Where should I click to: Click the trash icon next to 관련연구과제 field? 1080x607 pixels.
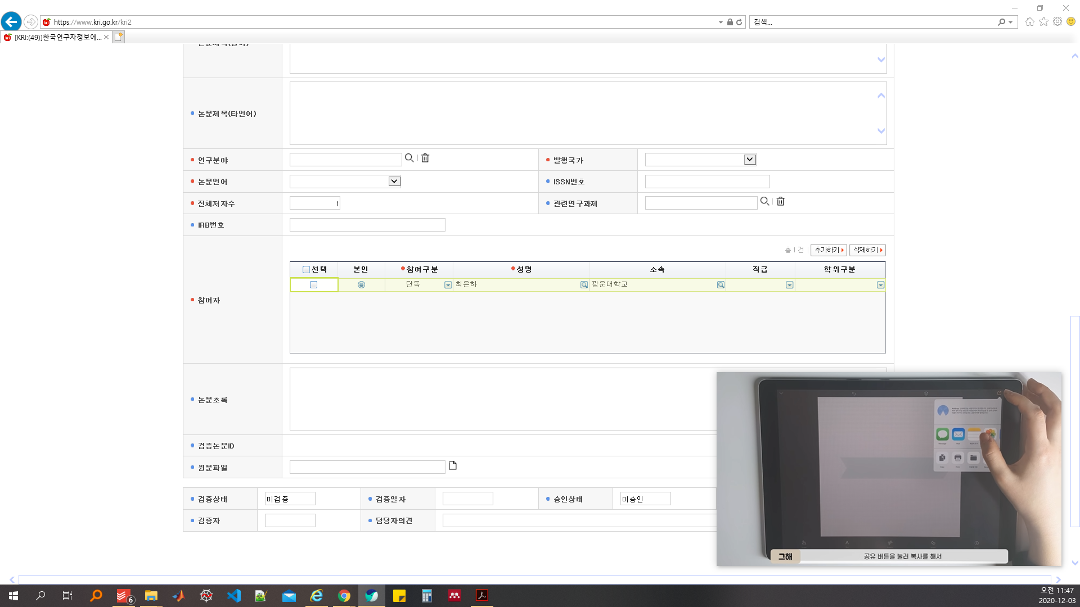[x=781, y=201]
